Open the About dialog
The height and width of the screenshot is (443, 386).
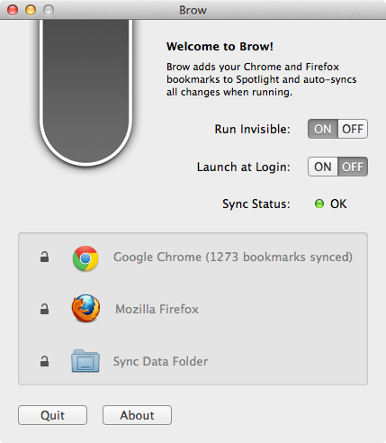point(137,415)
